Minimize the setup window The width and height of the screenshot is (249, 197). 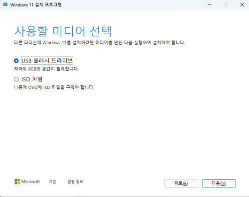210,4
